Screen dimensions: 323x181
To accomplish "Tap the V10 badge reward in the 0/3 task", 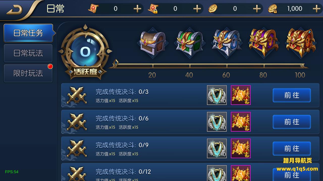I will (x=217, y=95).
